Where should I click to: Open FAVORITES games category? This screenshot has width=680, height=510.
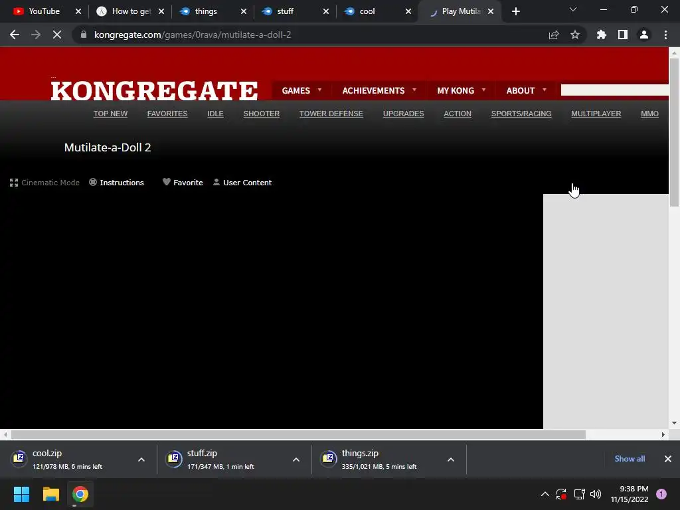(167, 114)
